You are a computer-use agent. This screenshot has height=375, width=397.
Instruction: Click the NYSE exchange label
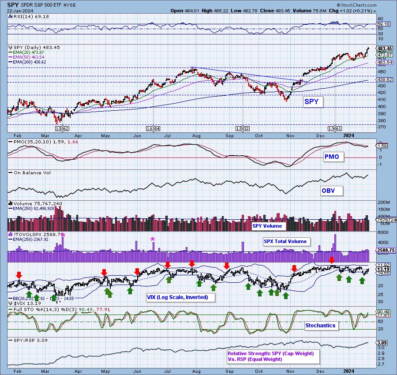pyautogui.click(x=70, y=5)
